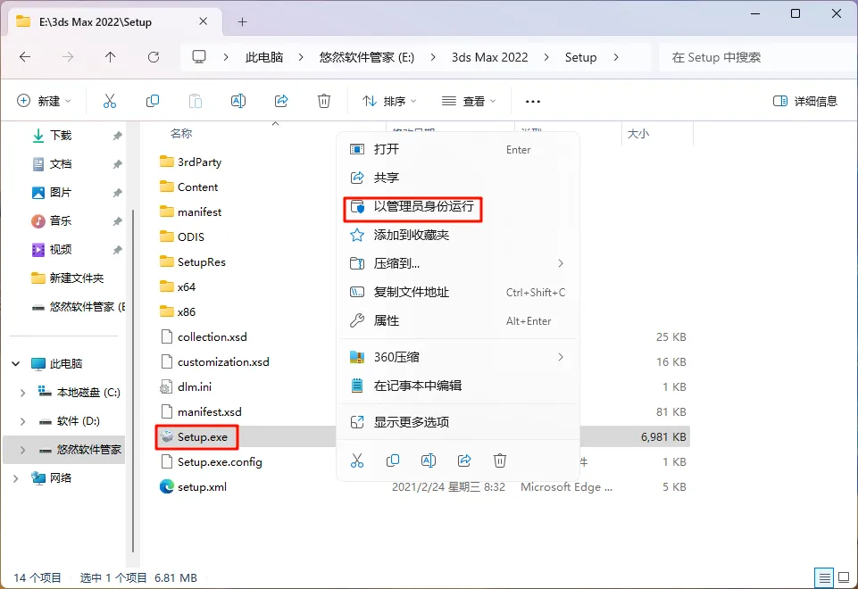Close the E:\3ds Max 2022\Setup tab
Image resolution: width=858 pixels, height=589 pixels.
pos(203,21)
